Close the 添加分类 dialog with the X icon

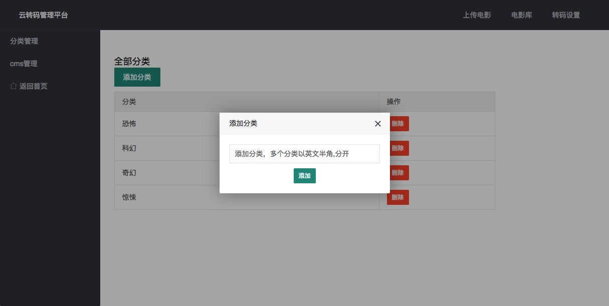click(x=378, y=124)
